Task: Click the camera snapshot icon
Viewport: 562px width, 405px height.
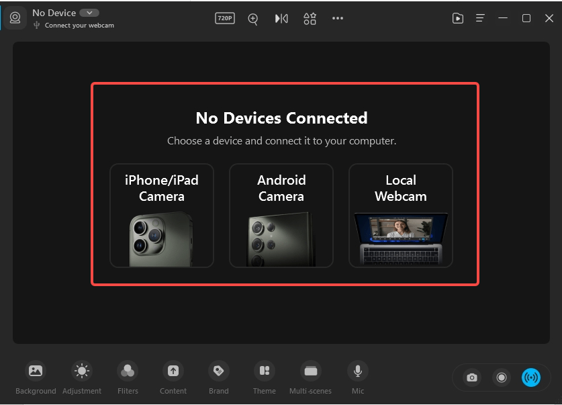Action: point(471,377)
